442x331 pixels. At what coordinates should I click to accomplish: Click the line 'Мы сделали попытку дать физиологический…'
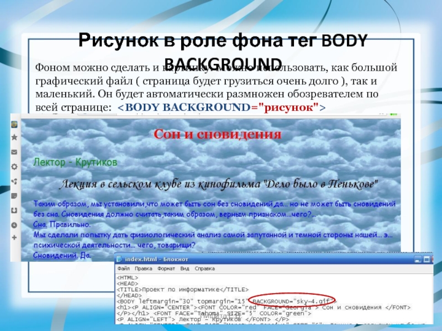click(213, 235)
